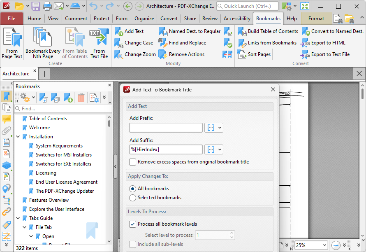Open Change Zoom ribbon tool
366x252 pixels.
coord(135,54)
